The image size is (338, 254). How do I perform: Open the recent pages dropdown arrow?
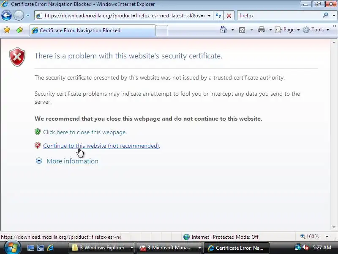click(x=28, y=16)
